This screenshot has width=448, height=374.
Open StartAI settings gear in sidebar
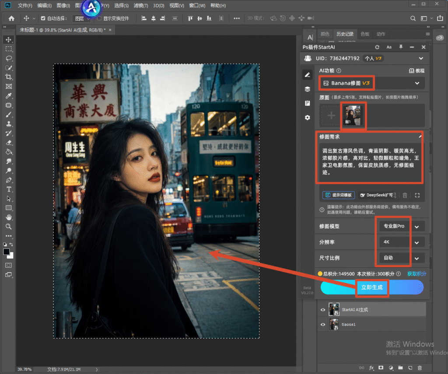click(308, 117)
